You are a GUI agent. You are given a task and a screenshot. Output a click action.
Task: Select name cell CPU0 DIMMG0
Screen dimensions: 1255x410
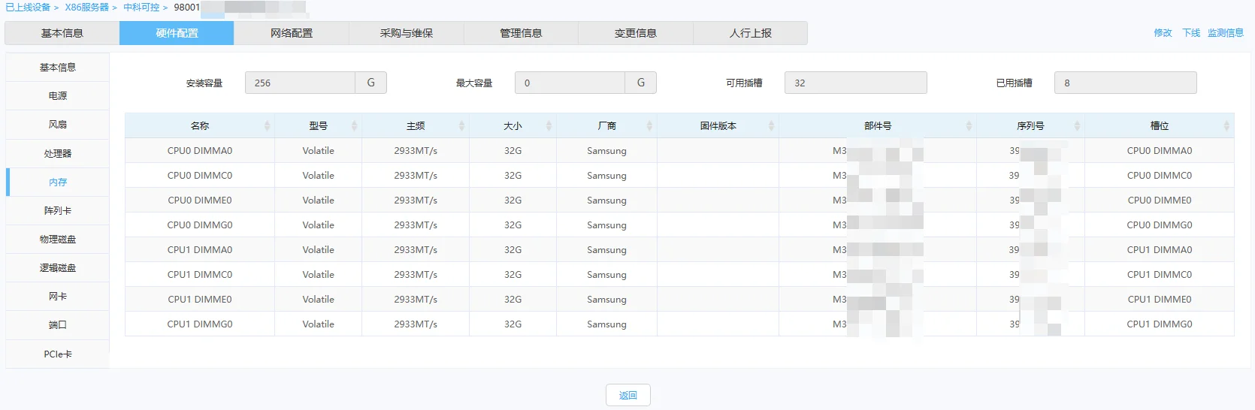click(x=200, y=225)
